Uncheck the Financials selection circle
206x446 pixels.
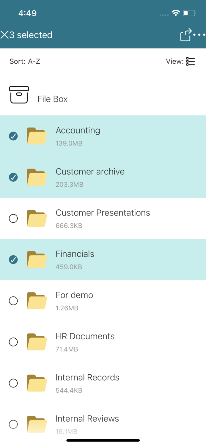click(13, 260)
